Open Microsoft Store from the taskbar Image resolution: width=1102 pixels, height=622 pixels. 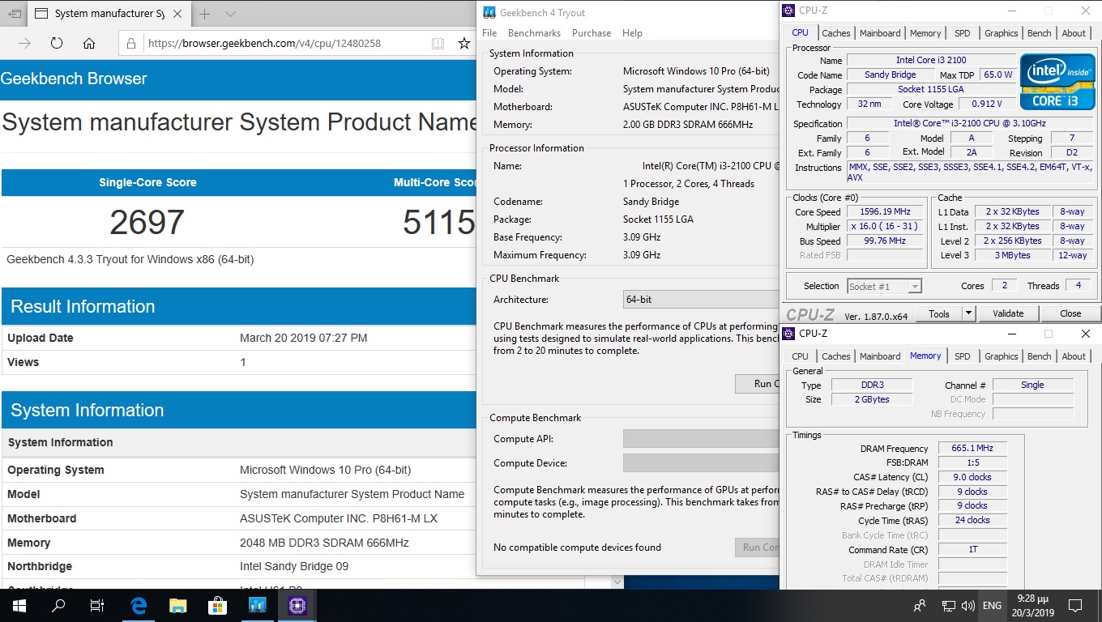pyautogui.click(x=218, y=605)
